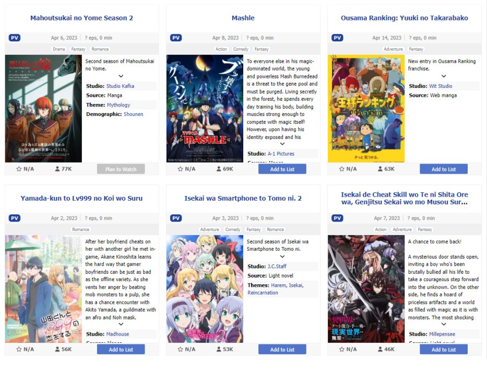This screenshot has width=487, height=392.
Task: Open the Isekai de Cheat Skill title link
Action: point(405,198)
